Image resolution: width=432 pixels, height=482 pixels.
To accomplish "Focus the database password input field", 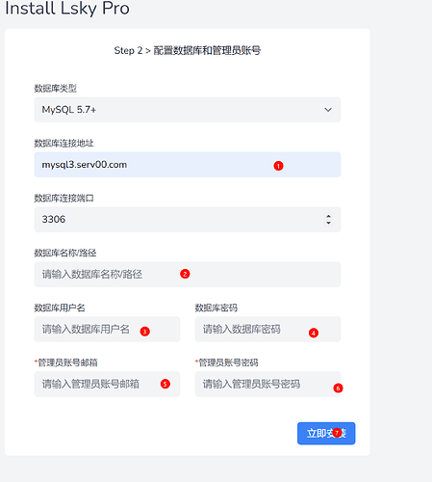I will point(267,330).
